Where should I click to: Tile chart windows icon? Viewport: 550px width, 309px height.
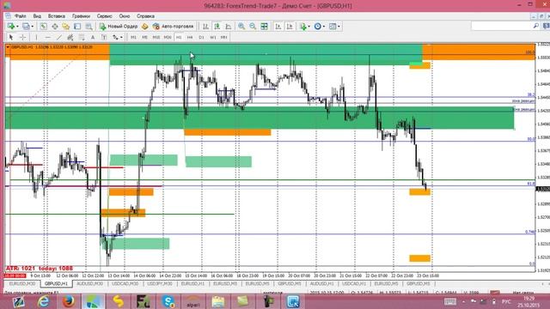[264, 27]
